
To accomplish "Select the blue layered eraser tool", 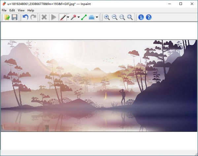I will [x=92, y=17].
